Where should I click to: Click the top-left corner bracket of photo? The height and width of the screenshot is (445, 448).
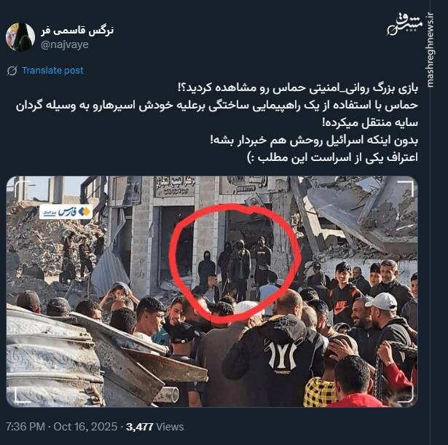pos(23,187)
